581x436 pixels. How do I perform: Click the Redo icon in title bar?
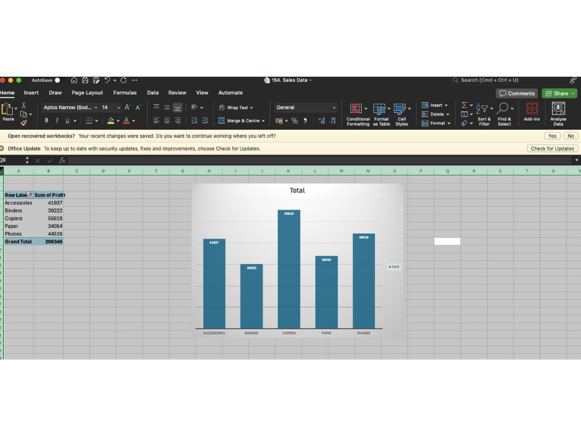click(x=123, y=80)
